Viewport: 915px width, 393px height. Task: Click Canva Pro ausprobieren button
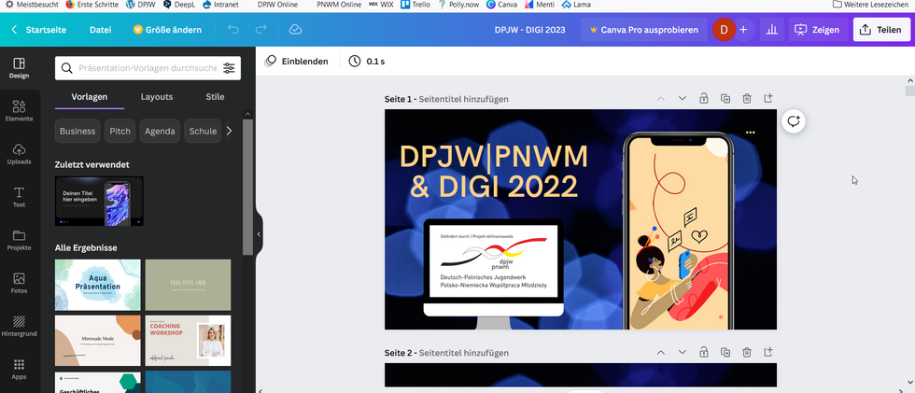pyautogui.click(x=643, y=30)
